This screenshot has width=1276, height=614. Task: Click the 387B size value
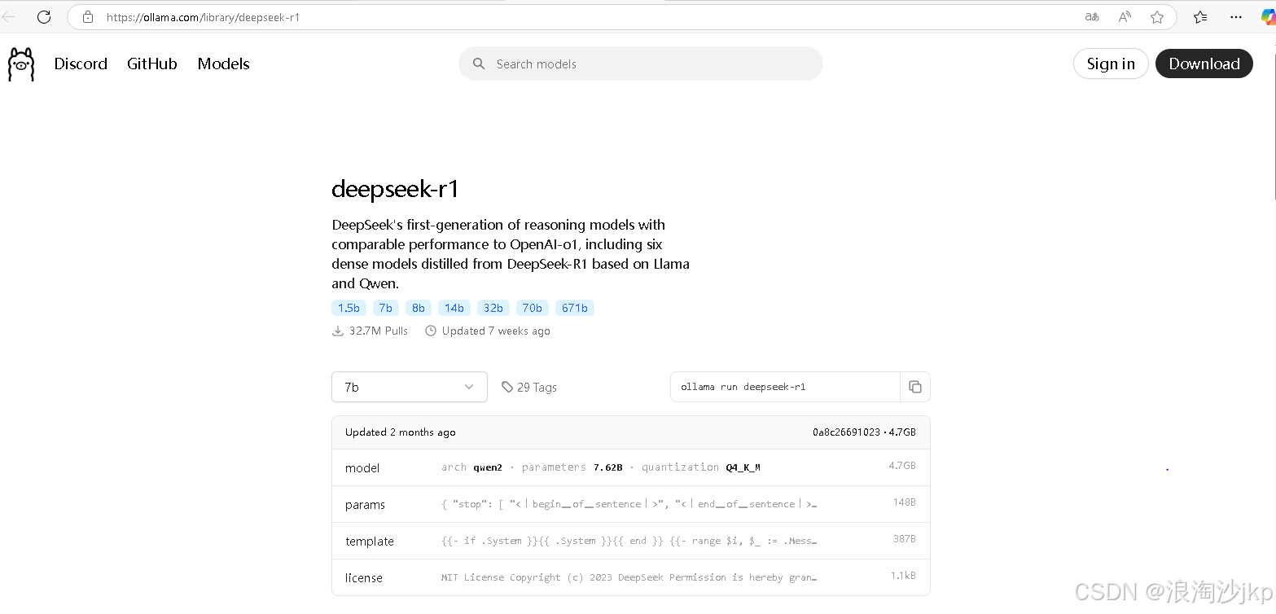[905, 539]
